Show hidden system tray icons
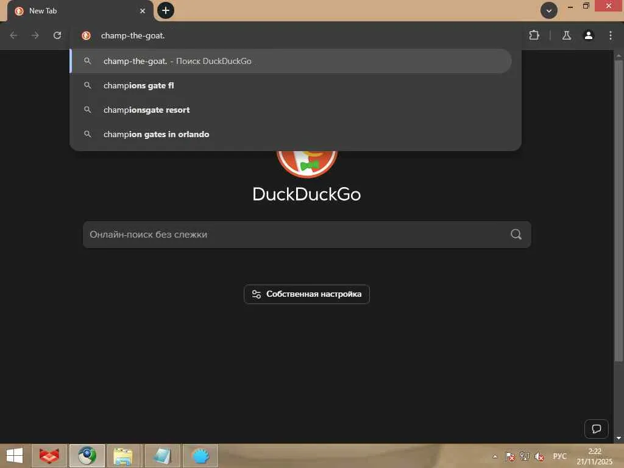The width and height of the screenshot is (624, 468). coord(495,456)
